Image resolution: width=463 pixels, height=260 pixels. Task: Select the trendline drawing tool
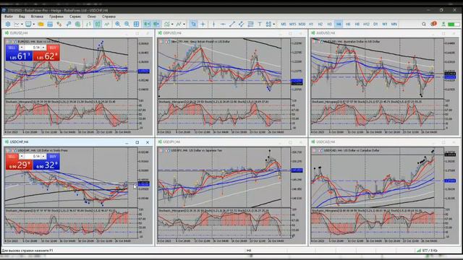point(232,24)
